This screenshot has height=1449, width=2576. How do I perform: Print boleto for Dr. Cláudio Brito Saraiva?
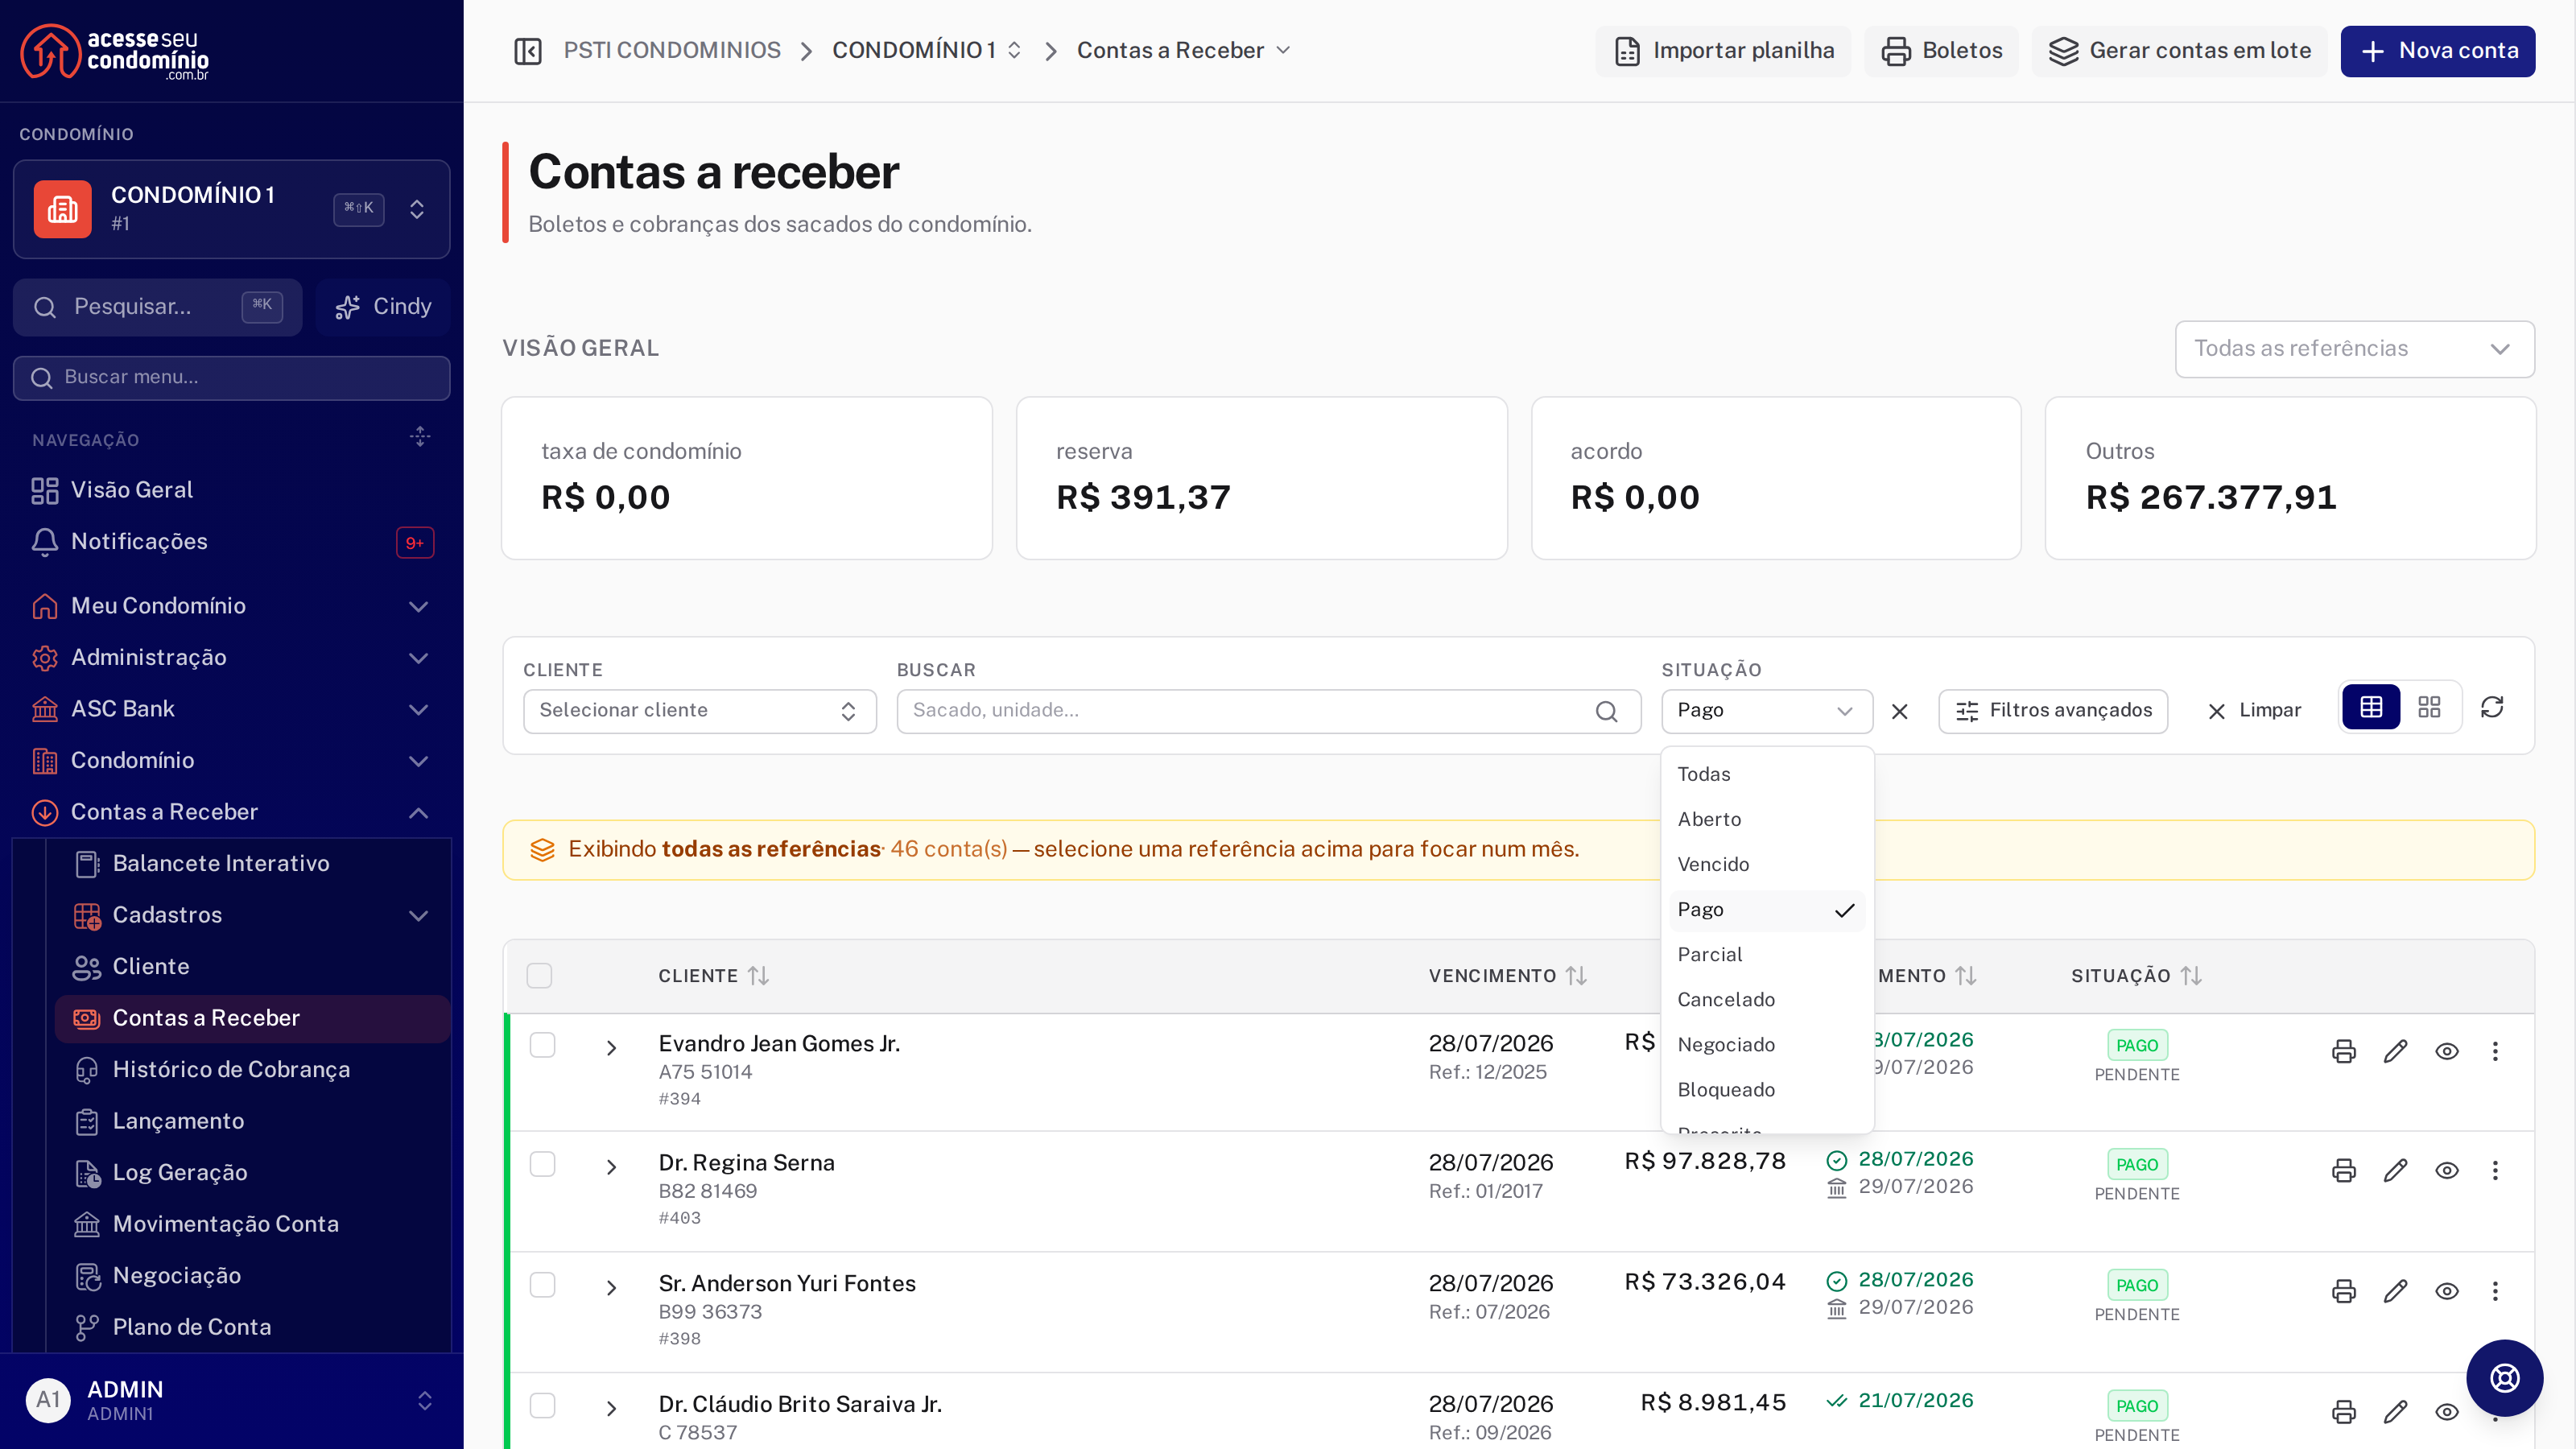[x=2344, y=1412]
